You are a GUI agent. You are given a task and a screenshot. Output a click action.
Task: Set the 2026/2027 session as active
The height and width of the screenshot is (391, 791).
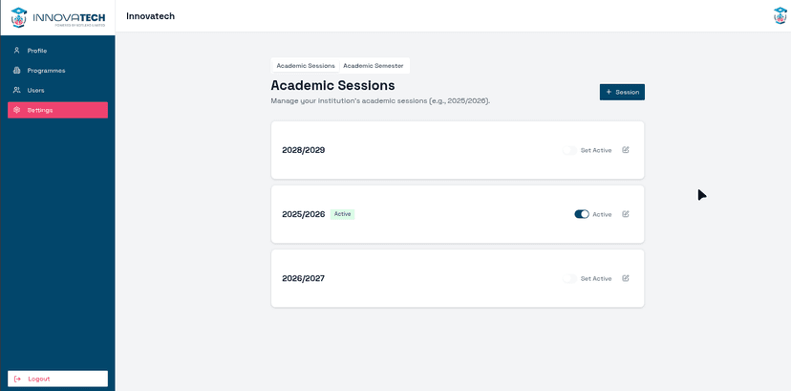pos(569,278)
